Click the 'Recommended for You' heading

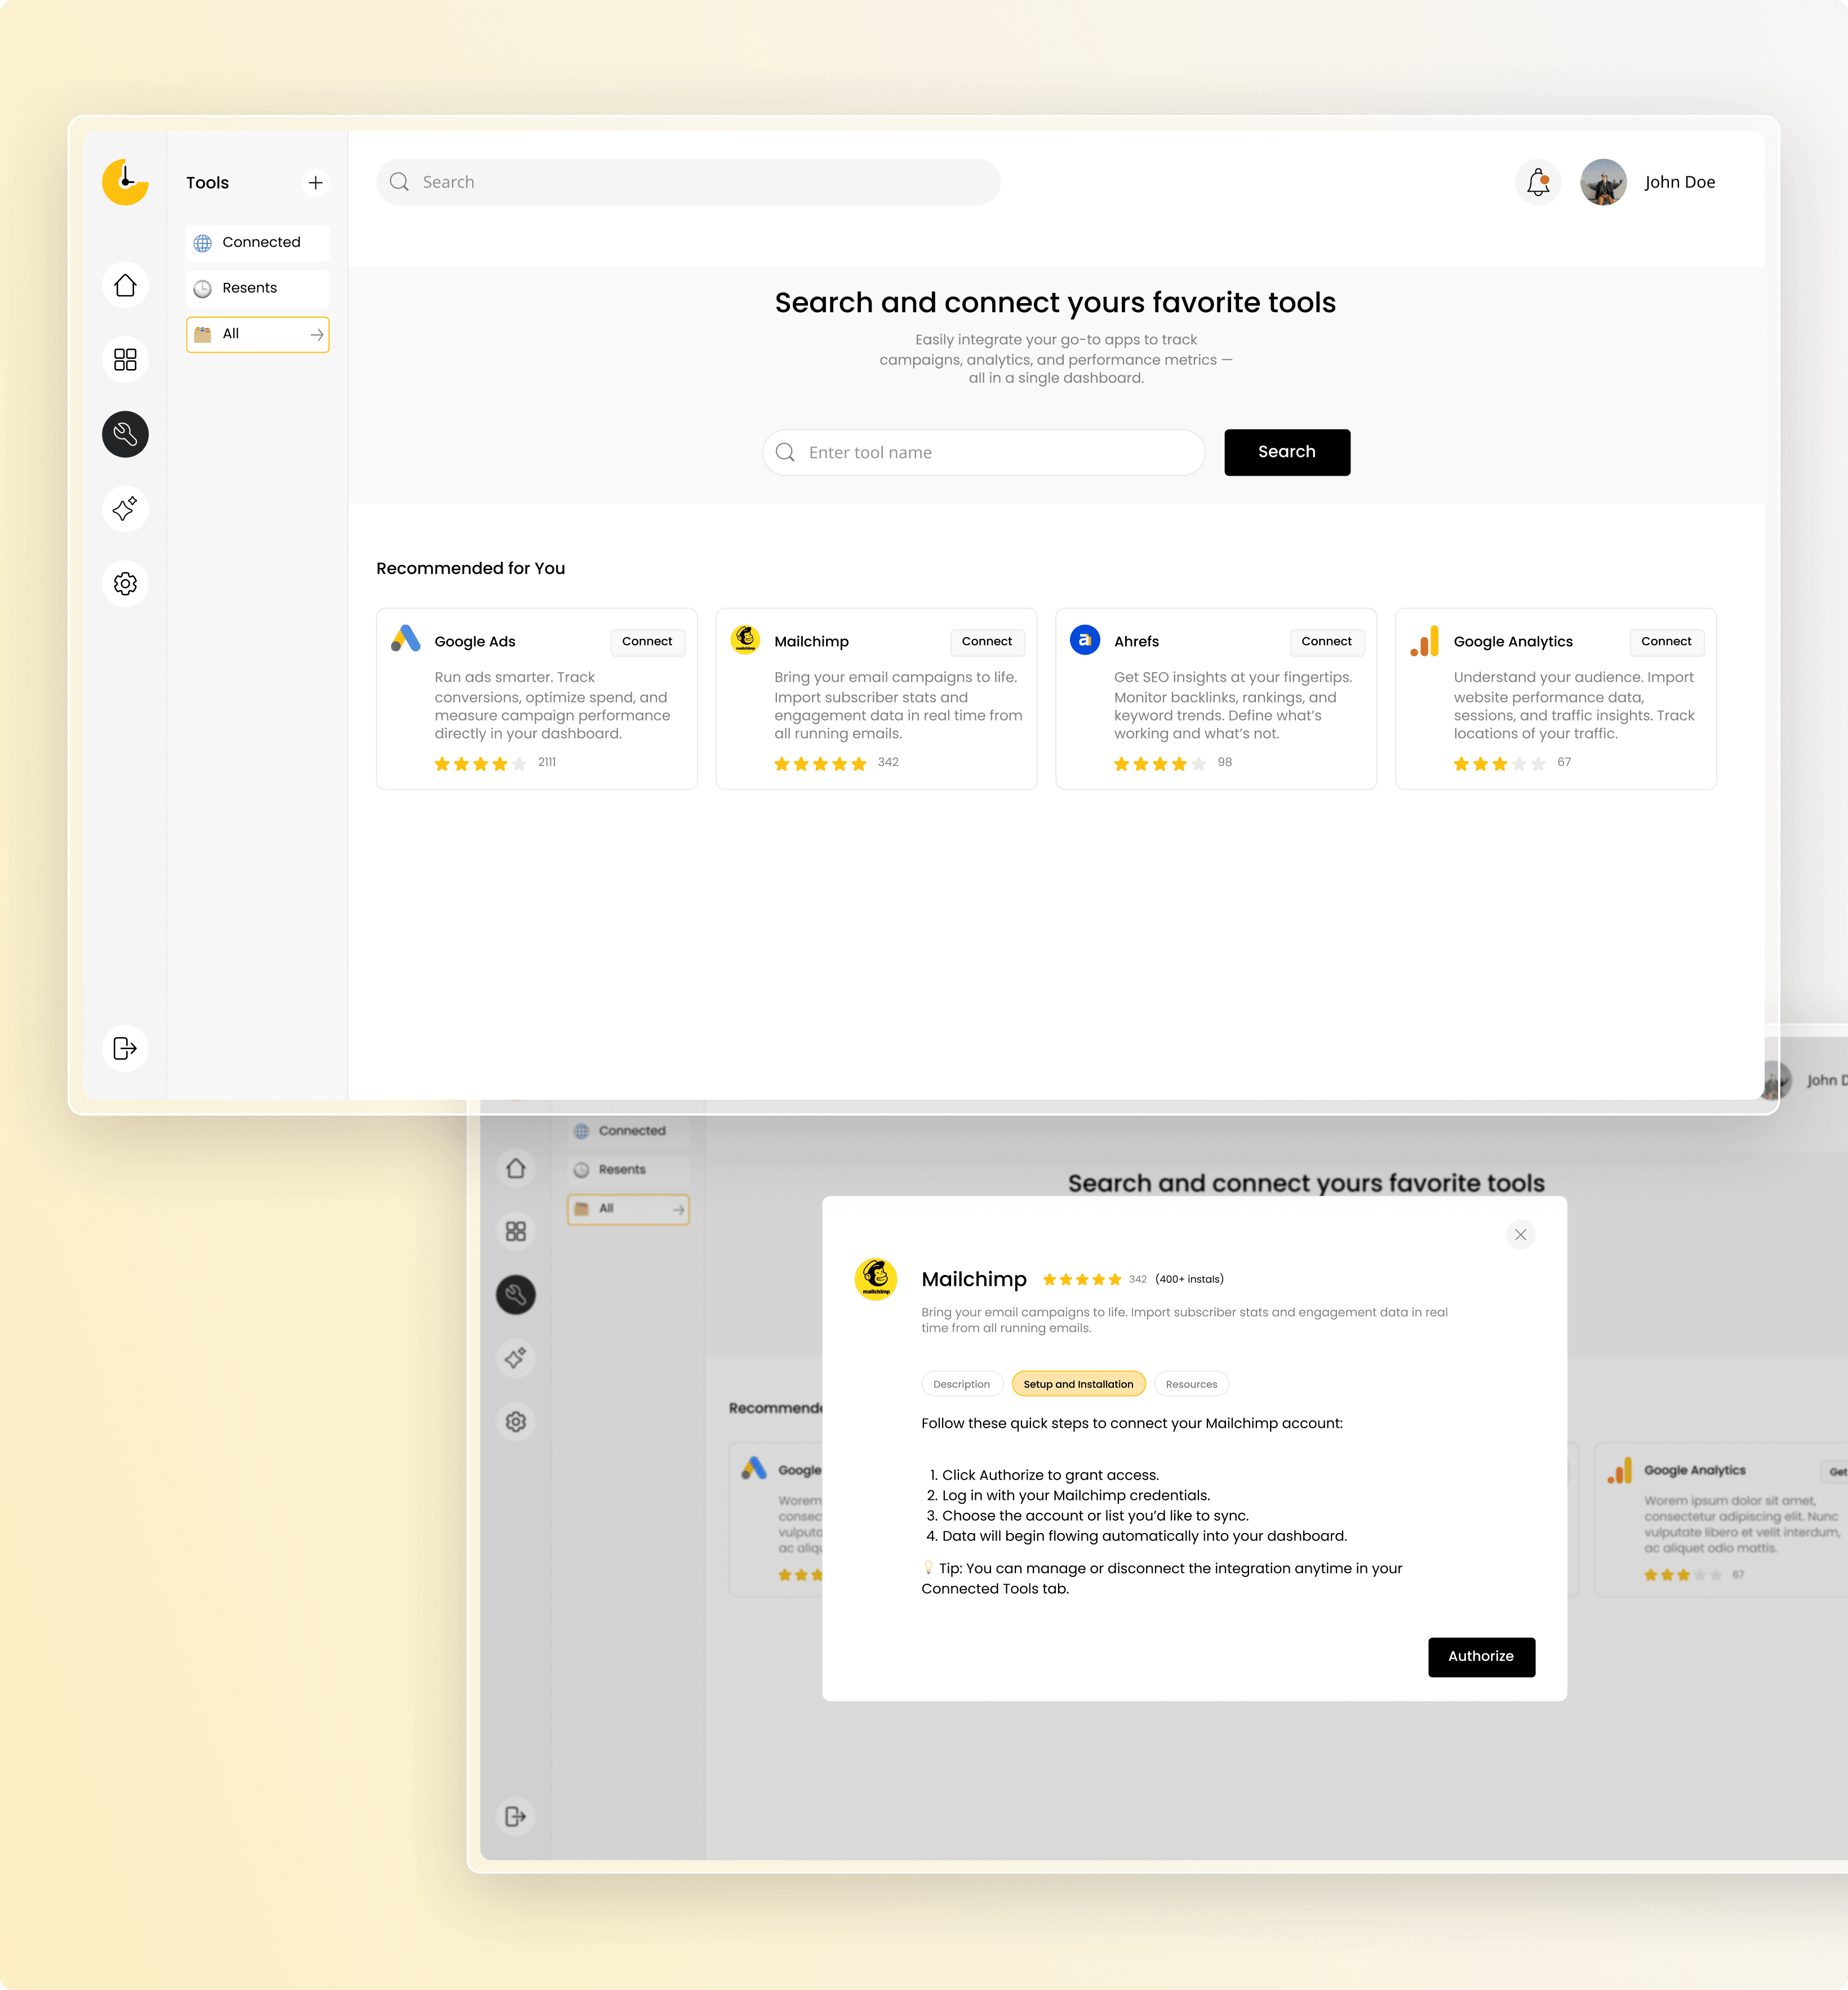click(x=470, y=569)
